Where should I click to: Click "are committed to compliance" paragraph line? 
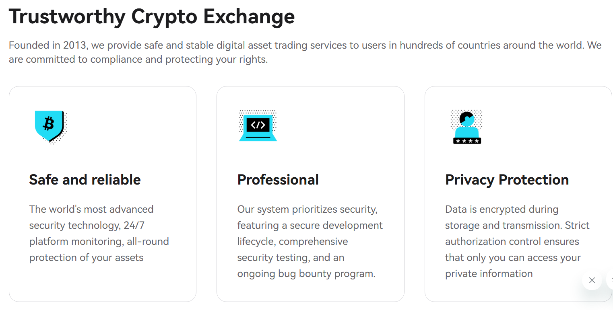coord(138,60)
